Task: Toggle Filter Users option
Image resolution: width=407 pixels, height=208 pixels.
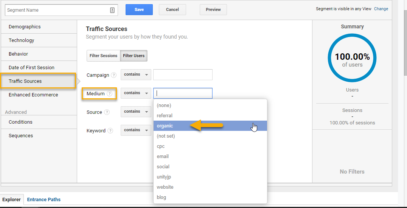Action: point(134,56)
